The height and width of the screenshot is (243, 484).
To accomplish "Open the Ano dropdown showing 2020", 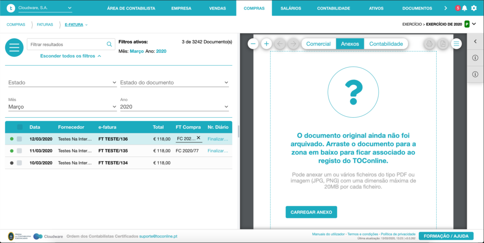I will (x=174, y=106).
